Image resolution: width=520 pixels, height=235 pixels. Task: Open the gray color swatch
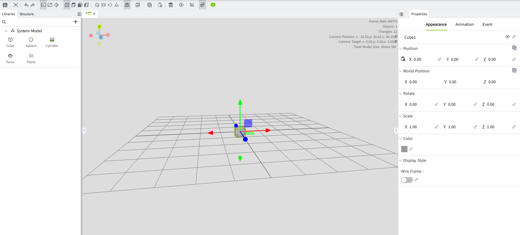(404, 149)
